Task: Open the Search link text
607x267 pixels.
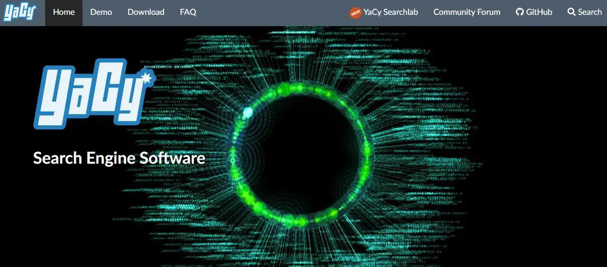Action: 590,12
